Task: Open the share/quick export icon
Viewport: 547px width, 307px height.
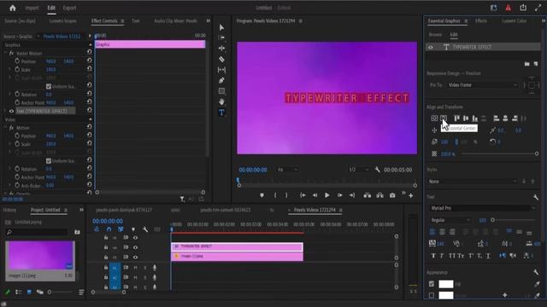Action: click(523, 8)
